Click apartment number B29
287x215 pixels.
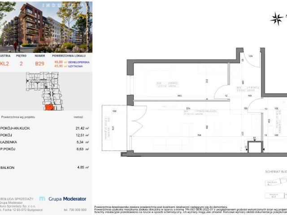(x=39, y=64)
